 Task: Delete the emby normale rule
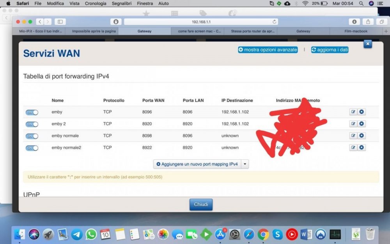click(362, 135)
